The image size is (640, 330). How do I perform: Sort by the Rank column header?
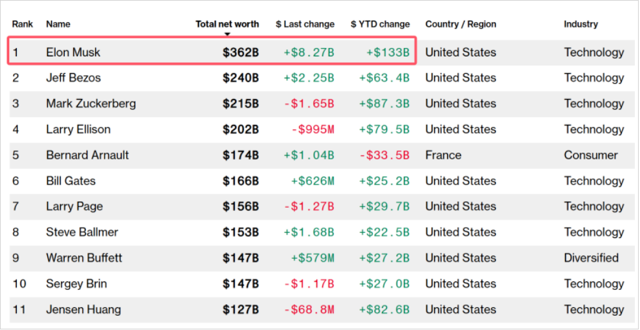point(23,25)
